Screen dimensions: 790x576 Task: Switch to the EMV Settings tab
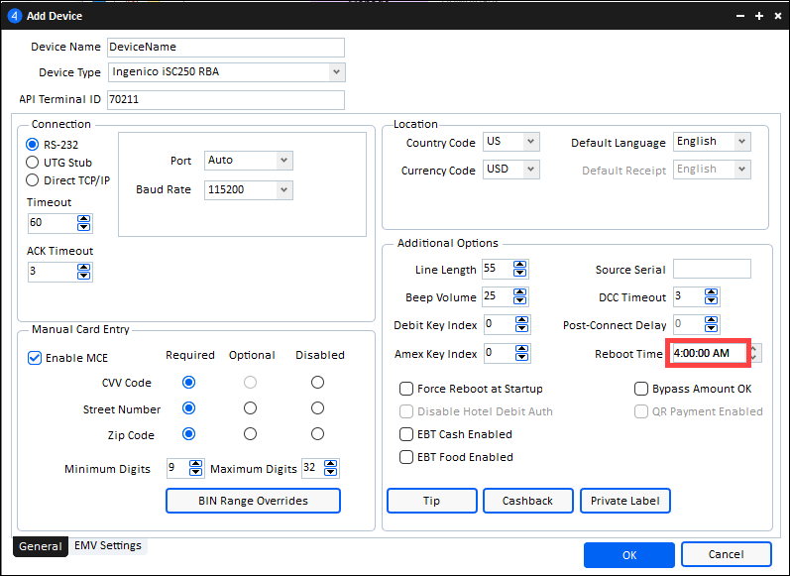point(108,546)
